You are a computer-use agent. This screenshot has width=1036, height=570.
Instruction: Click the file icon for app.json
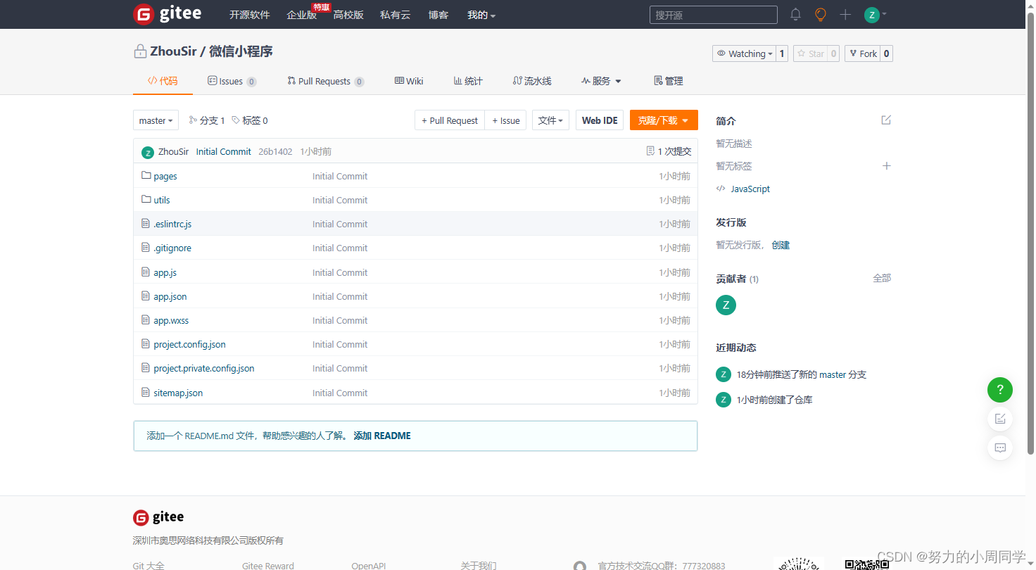point(146,296)
